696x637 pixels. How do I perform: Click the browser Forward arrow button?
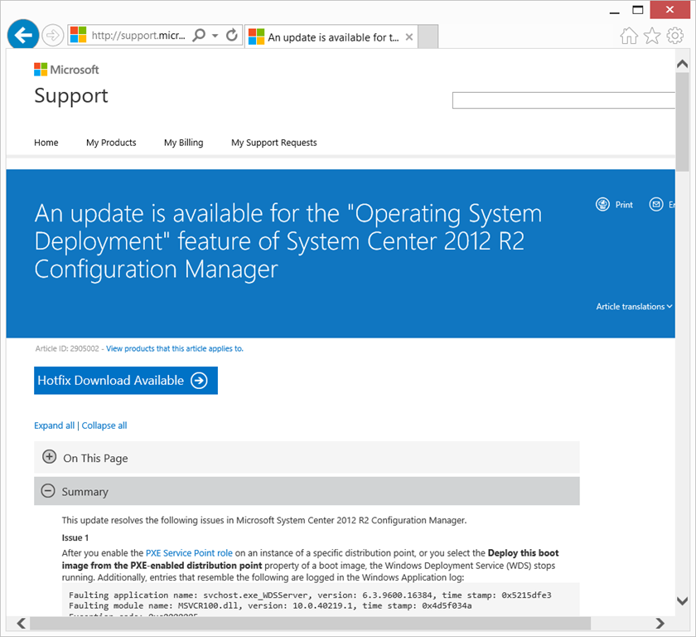pyautogui.click(x=53, y=35)
